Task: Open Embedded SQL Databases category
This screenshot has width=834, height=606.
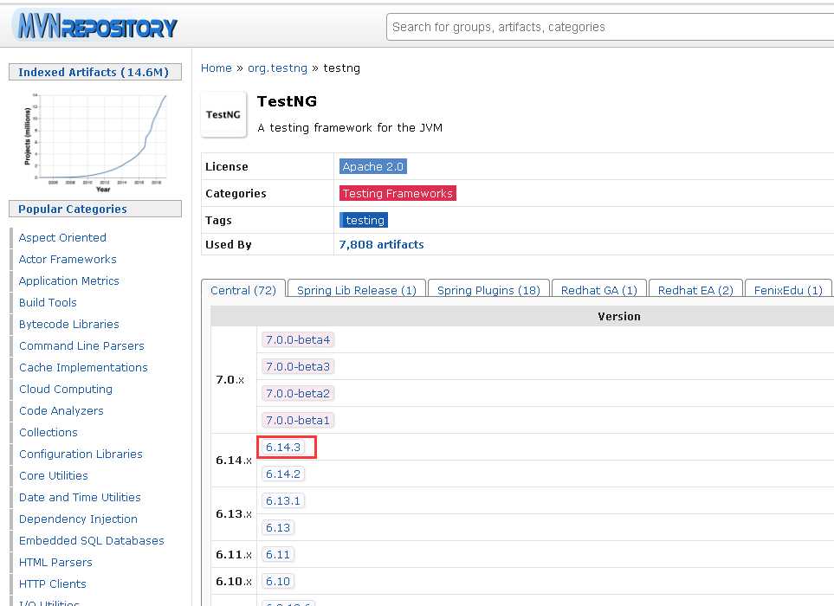Action: [x=92, y=540]
